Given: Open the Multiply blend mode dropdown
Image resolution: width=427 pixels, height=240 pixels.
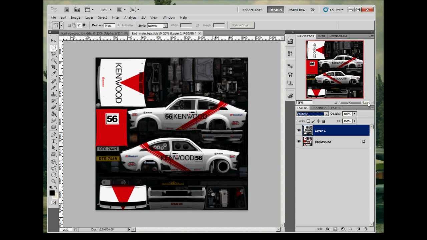Looking at the screenshot, I should tap(313, 114).
